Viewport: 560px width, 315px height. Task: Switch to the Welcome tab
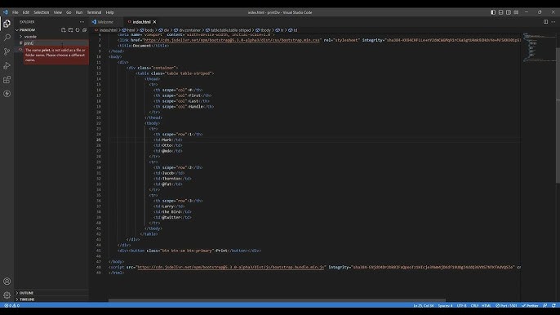click(103, 22)
